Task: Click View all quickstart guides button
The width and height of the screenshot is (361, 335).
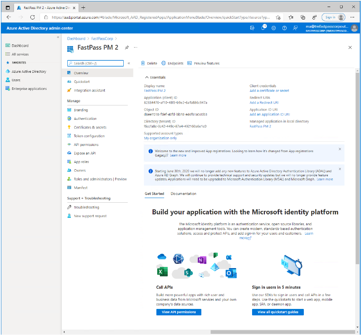Action: pos(277,312)
